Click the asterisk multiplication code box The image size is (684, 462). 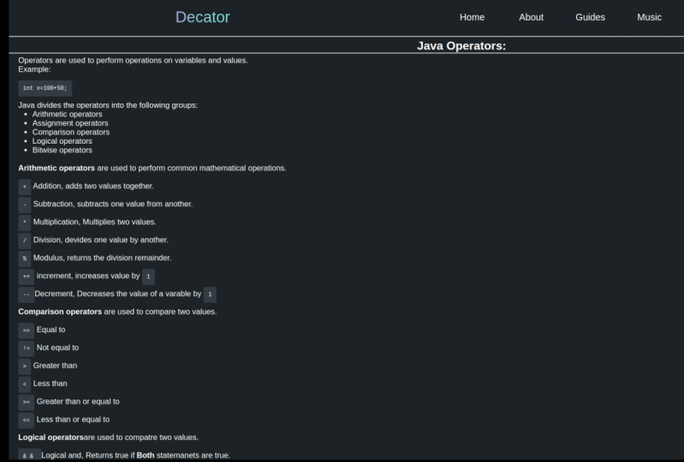coord(25,222)
